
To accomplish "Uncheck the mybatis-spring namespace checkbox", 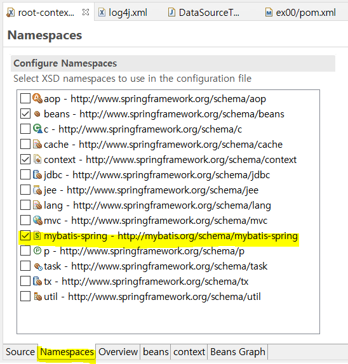I will [x=25, y=235].
